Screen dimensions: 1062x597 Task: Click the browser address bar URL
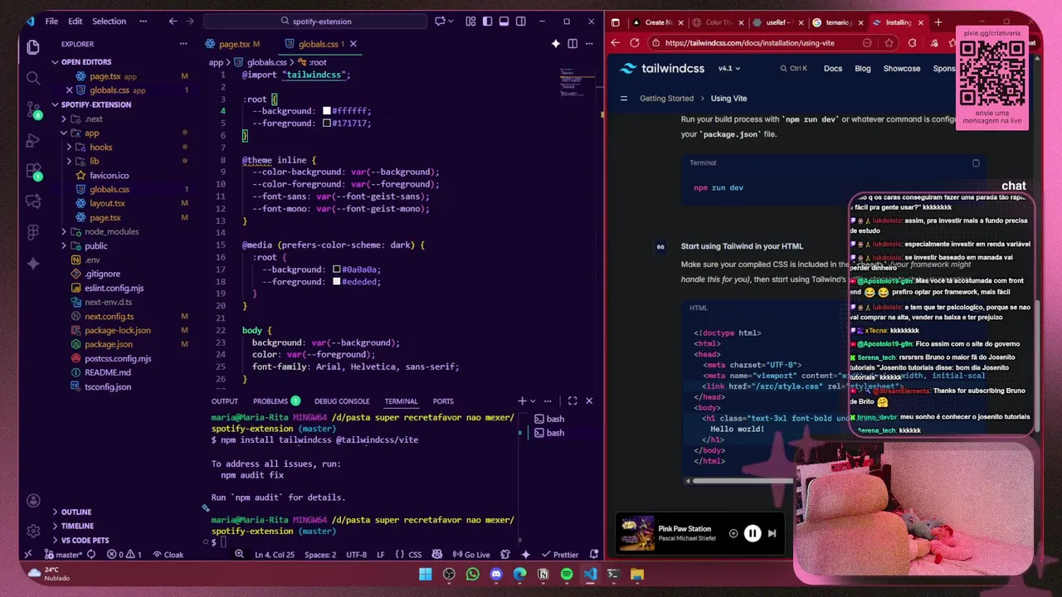coord(749,43)
